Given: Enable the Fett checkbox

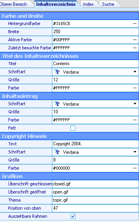Looking at the screenshot, I should coord(73,128).
